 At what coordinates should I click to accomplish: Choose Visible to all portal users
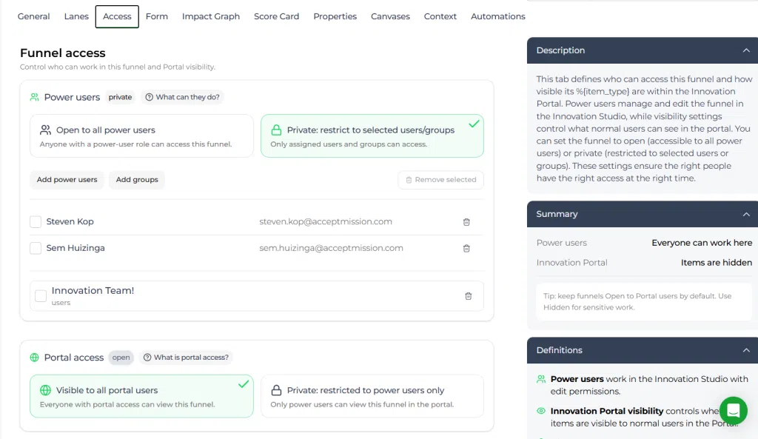click(141, 396)
